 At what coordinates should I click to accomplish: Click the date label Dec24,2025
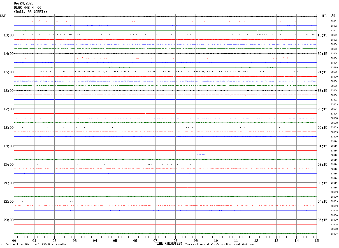pos(24,3)
